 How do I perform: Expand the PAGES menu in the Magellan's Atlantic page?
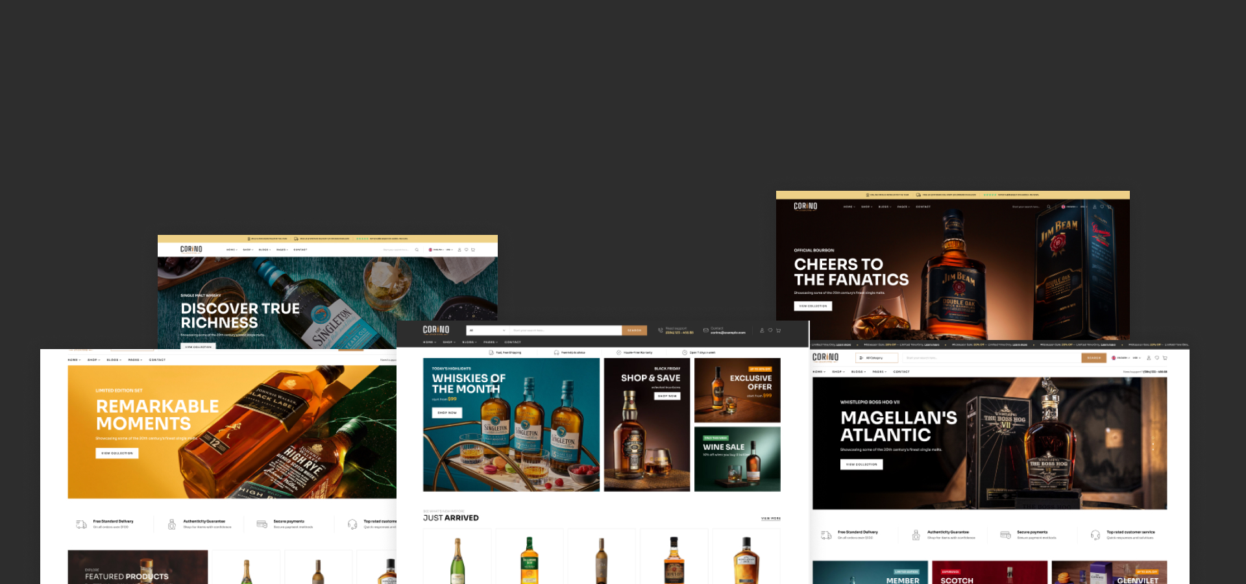879,372
